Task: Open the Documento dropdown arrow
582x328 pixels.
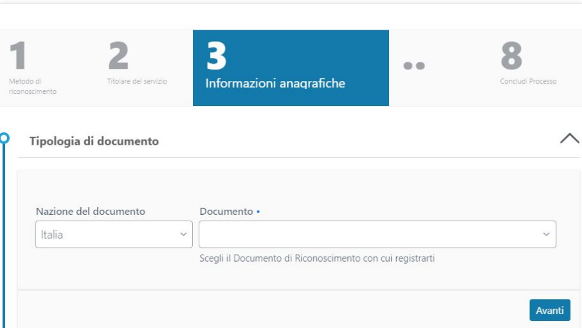Action: pyautogui.click(x=546, y=235)
